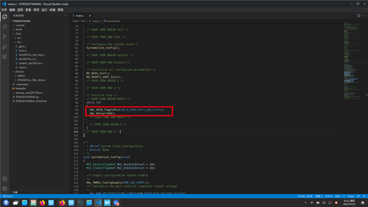Click Core in the breadcrumb path
The image size is (368, 207).
(x=76, y=21)
